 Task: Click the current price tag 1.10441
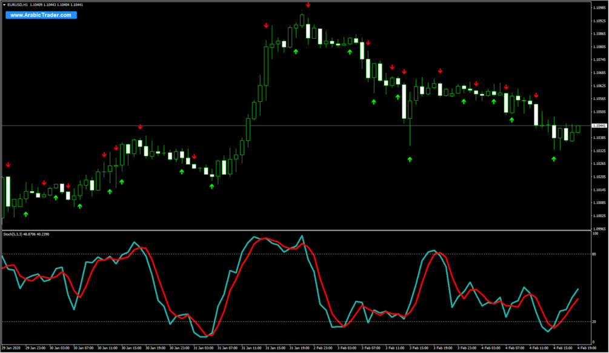point(599,125)
